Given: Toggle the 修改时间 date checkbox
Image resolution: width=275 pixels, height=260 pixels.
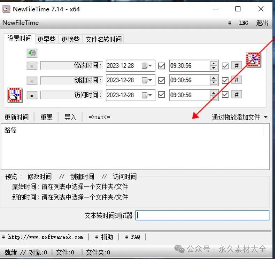Looking at the screenshot, I should (x=161, y=66).
